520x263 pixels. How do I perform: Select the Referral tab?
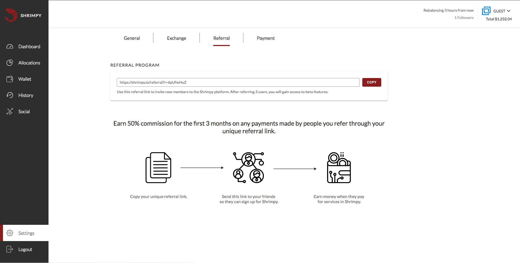pyautogui.click(x=221, y=38)
